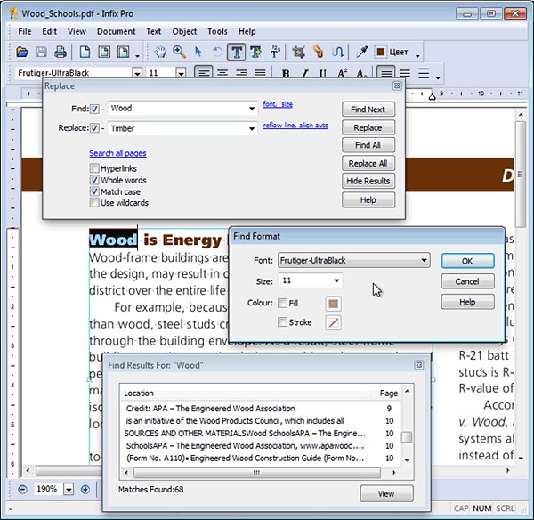Click the zoom out minus icon
The height and width of the screenshot is (520, 534).
(x=22, y=489)
